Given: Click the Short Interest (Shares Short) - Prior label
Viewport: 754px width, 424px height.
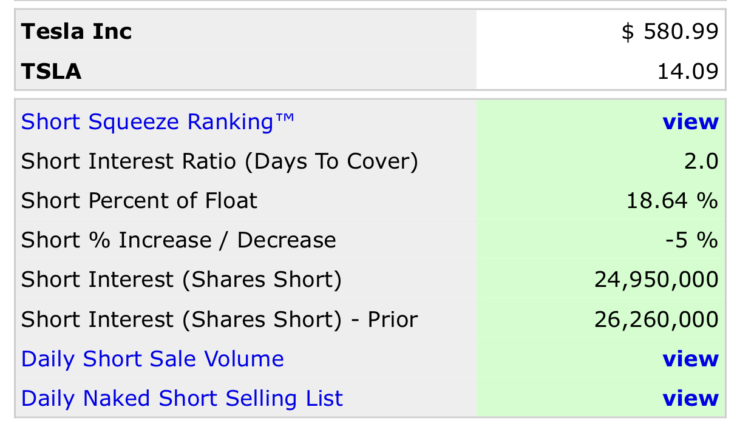Looking at the screenshot, I should [219, 320].
